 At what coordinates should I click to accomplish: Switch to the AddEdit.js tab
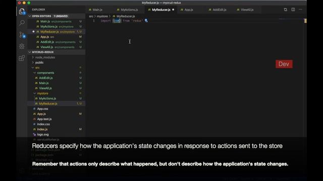[220, 10]
